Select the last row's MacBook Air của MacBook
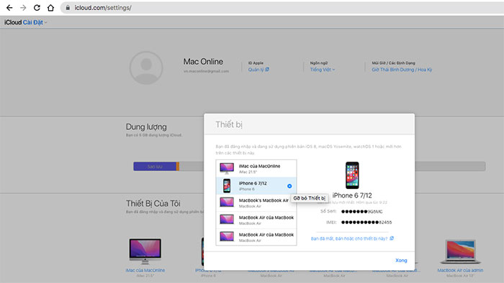504x283 pixels. coord(256,237)
